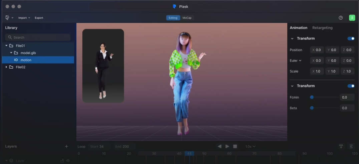Screen dimensions: 359x164
Task: Open the Plask logo menu
Action: tap(7, 18)
